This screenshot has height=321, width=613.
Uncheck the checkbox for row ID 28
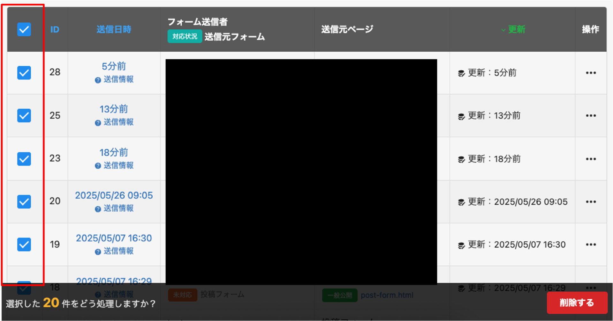pos(24,73)
